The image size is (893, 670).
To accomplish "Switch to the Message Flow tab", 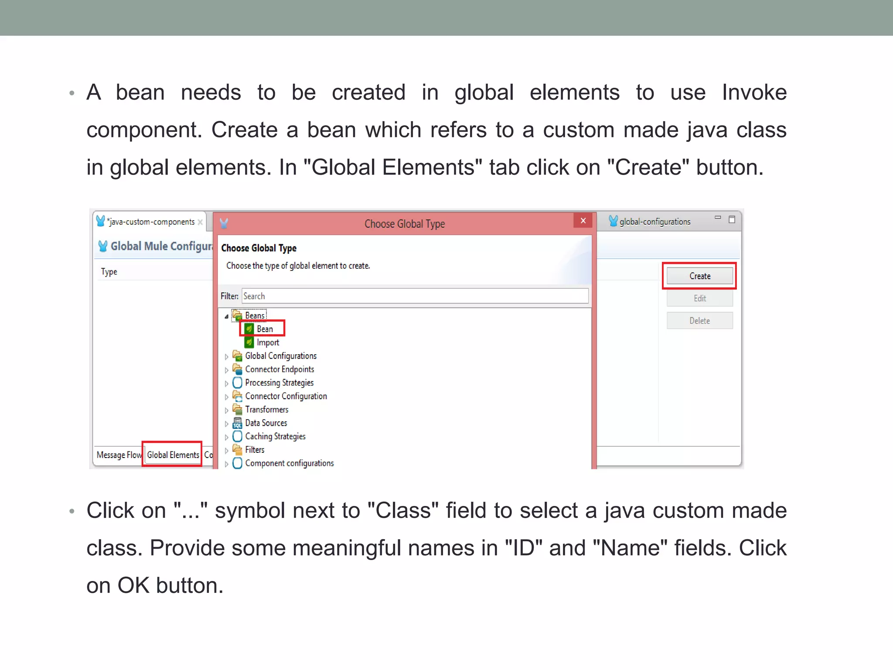I will pos(119,455).
